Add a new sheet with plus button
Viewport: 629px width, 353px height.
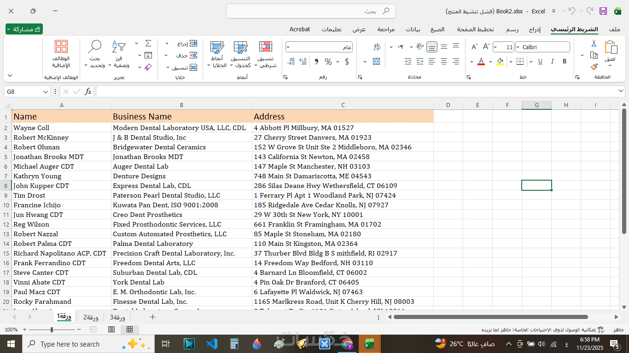pyautogui.click(x=152, y=317)
